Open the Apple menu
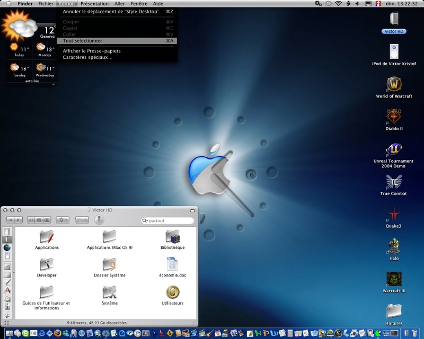424x339 pixels. tap(8, 4)
